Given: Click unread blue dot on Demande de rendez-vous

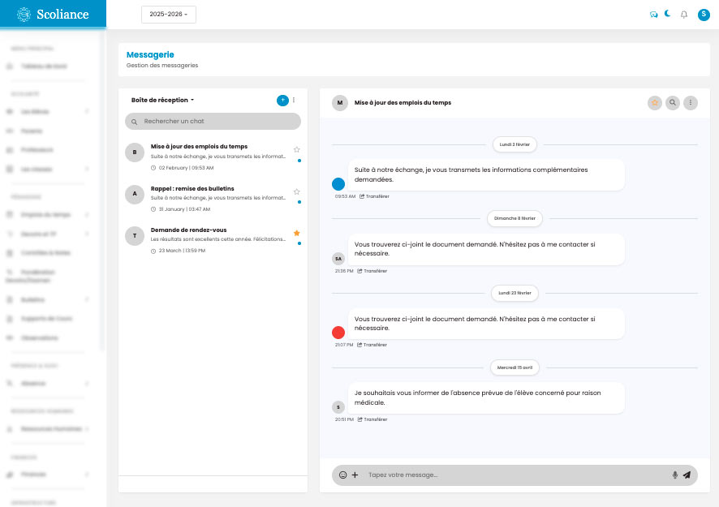Looking at the screenshot, I should coord(299,243).
